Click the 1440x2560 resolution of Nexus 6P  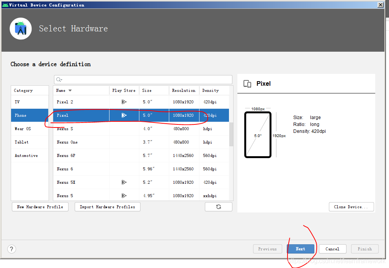pos(183,155)
